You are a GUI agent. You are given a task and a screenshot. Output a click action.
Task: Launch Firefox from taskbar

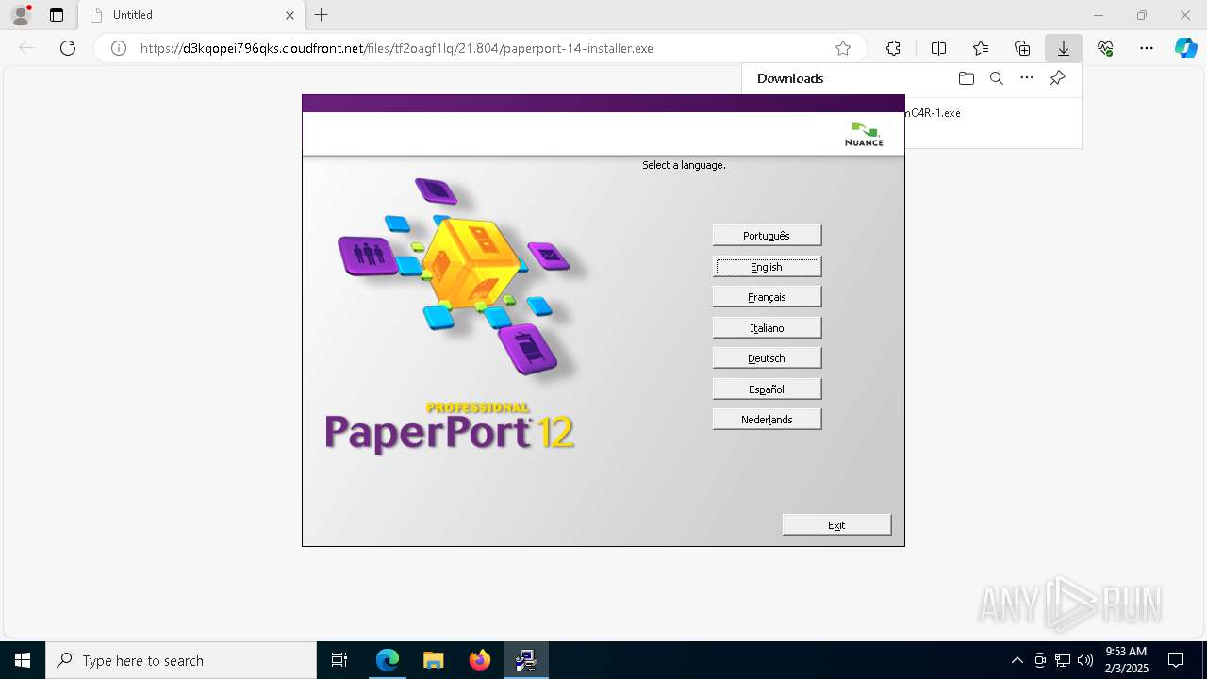479,660
